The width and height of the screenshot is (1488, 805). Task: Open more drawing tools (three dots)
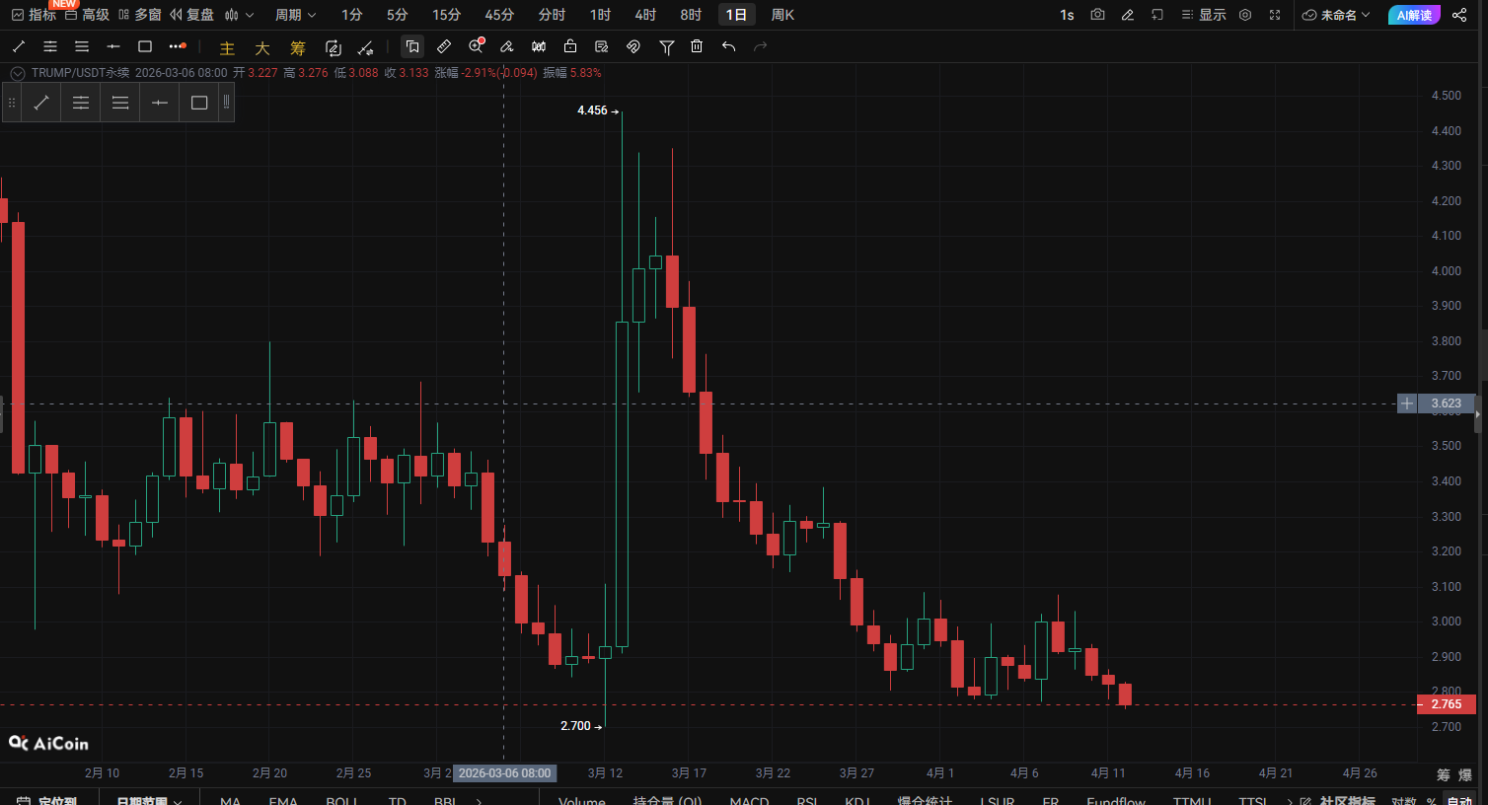[x=178, y=46]
